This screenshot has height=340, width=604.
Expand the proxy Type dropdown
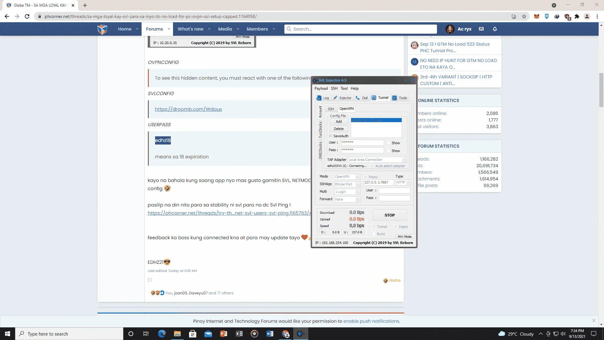[408, 182]
